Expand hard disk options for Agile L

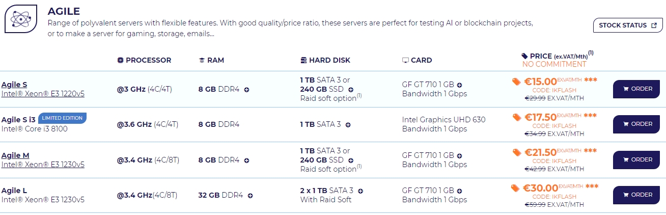(x=360, y=191)
